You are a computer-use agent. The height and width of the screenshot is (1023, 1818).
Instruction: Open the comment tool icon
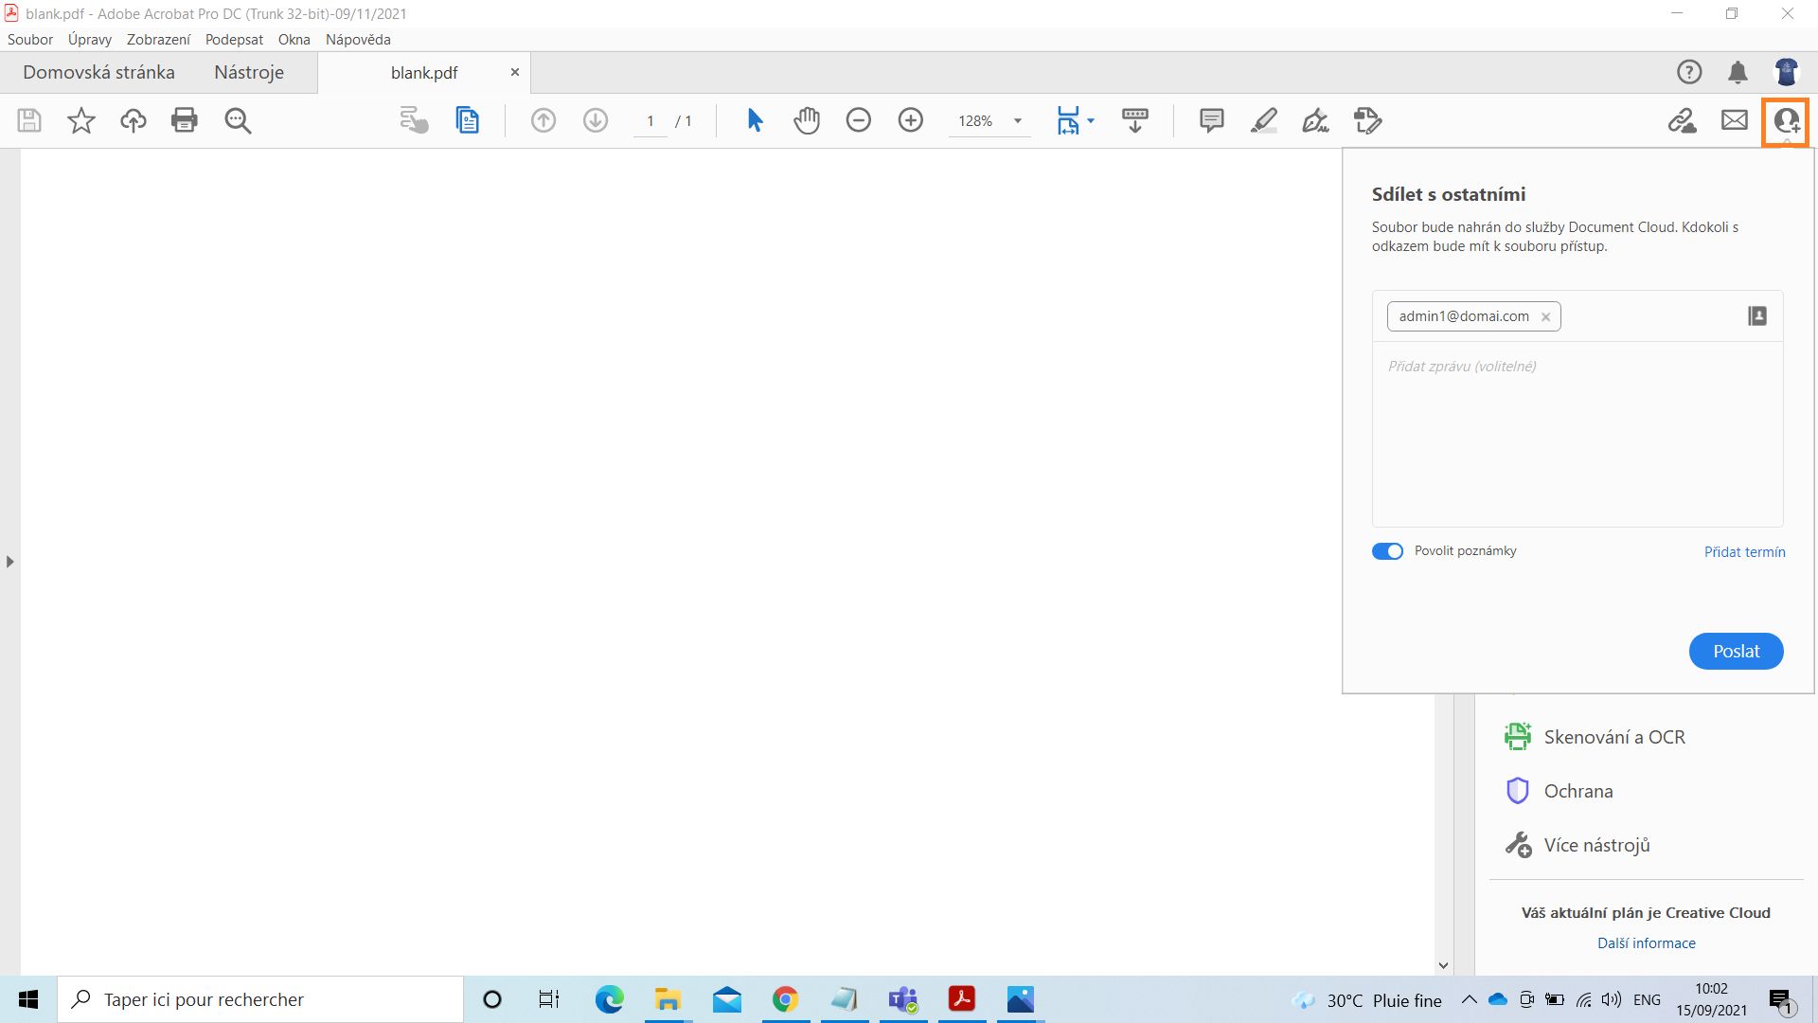(x=1211, y=120)
